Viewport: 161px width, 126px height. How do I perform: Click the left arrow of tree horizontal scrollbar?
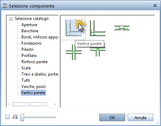tap(10, 104)
